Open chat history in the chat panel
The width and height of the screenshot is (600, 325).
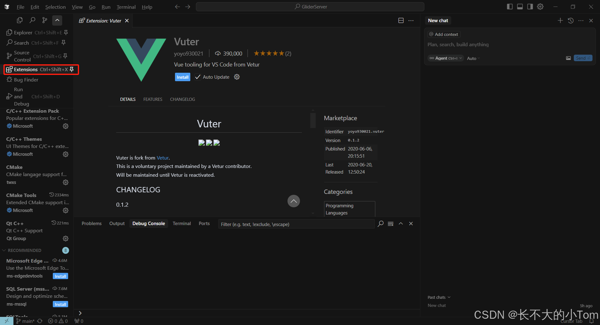pyautogui.click(x=571, y=21)
